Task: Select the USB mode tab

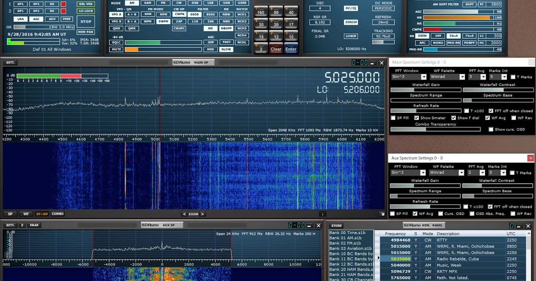Action: (226, 3)
